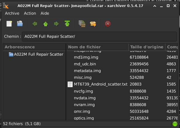Click size value 67108864
180x128 pixels.
pyautogui.click(x=139, y=57)
